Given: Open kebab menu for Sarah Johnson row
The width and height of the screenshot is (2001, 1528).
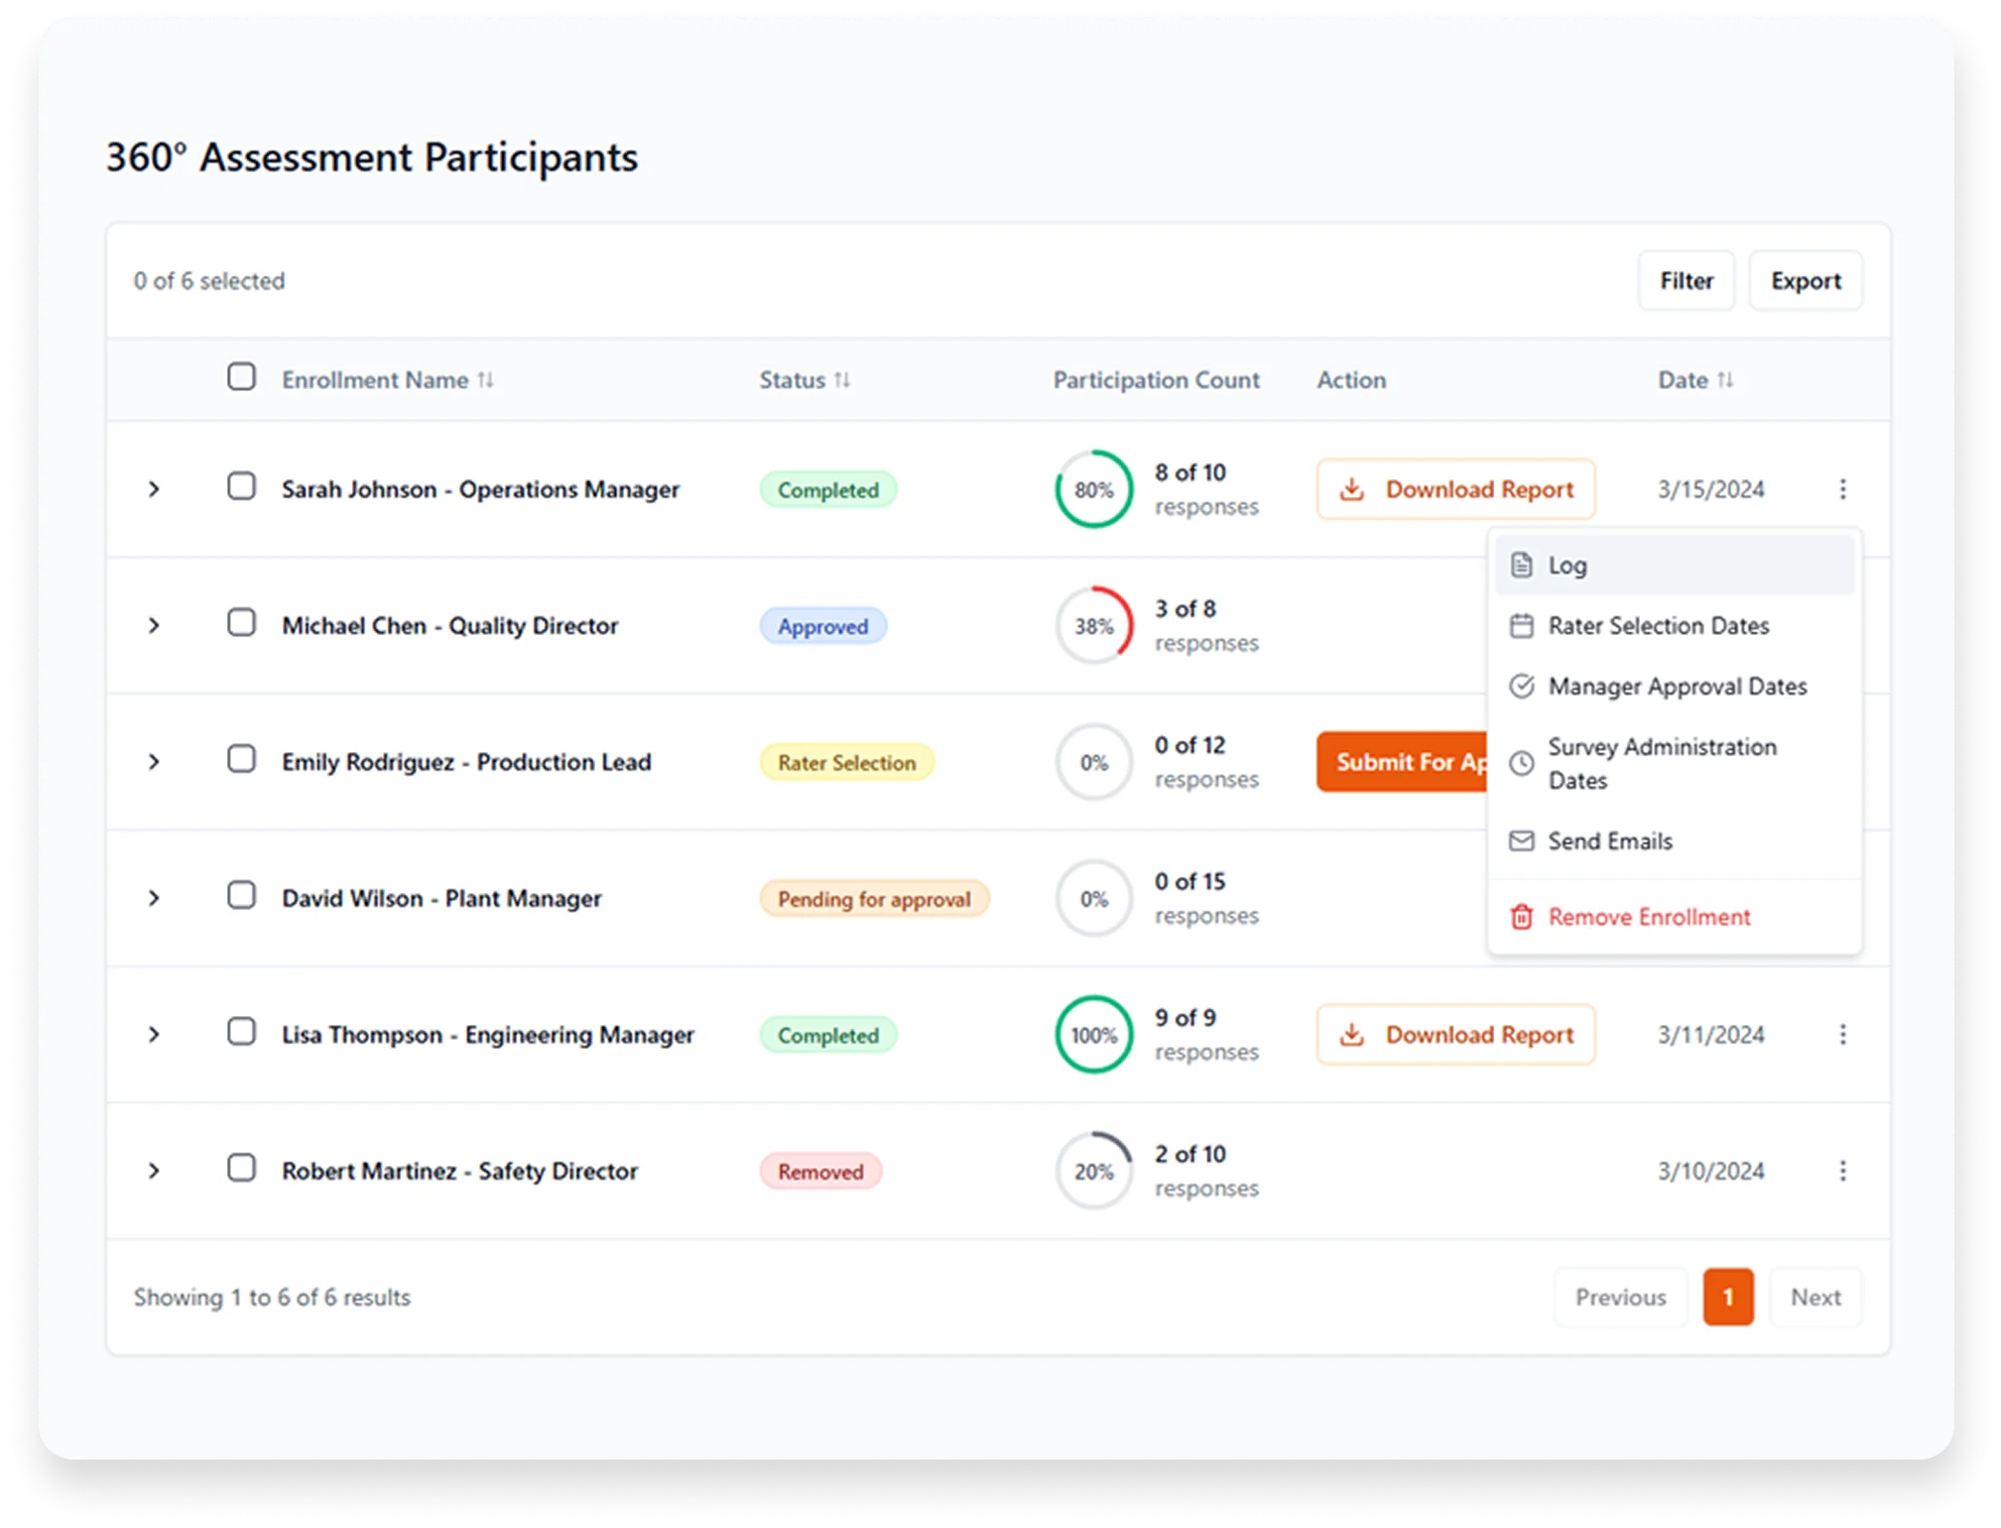Looking at the screenshot, I should (1842, 489).
